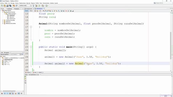Click the Build Project hammer icon
The image size is (173, 97).
click(34, 6)
